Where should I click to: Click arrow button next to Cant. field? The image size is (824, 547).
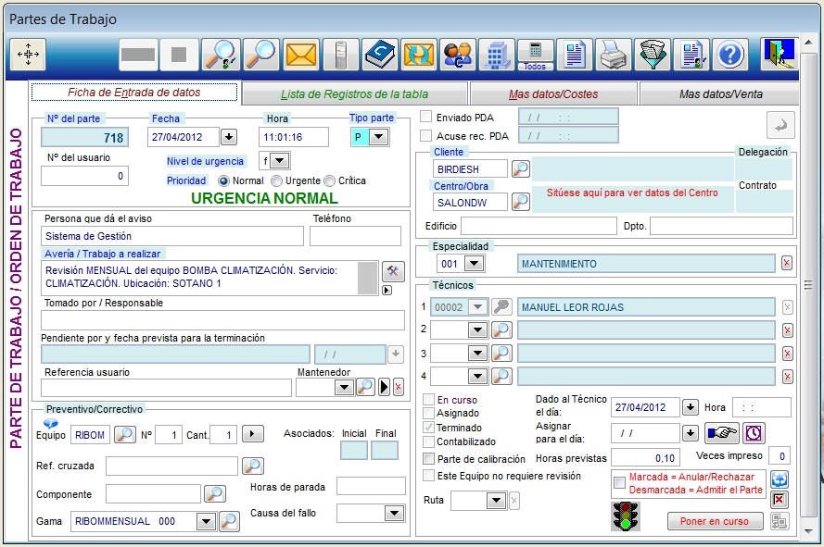[x=253, y=434]
